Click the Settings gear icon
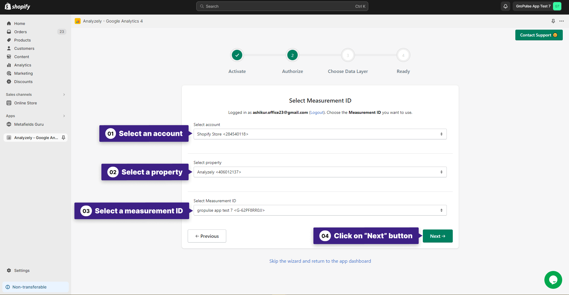The height and width of the screenshot is (295, 569). click(9, 270)
